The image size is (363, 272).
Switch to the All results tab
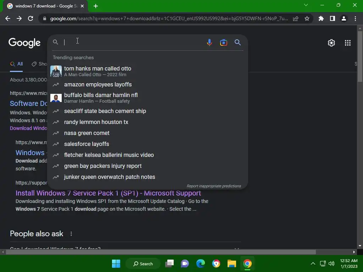[x=16, y=64]
